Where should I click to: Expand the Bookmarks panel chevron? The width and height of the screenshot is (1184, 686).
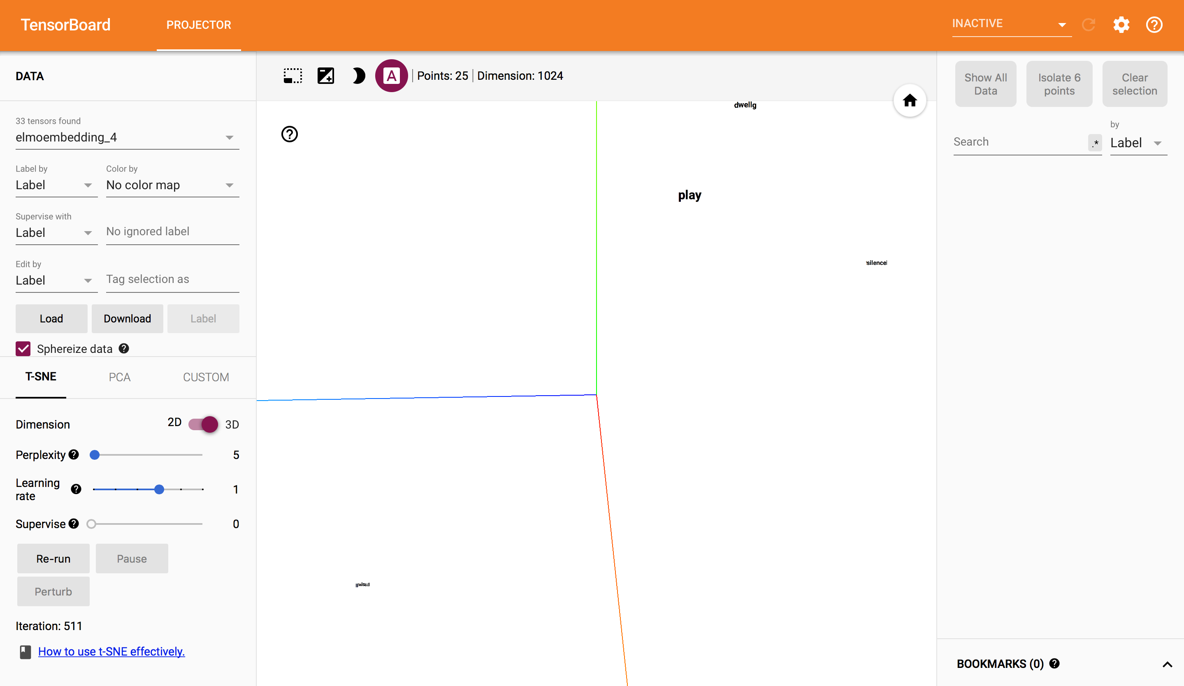click(1167, 664)
